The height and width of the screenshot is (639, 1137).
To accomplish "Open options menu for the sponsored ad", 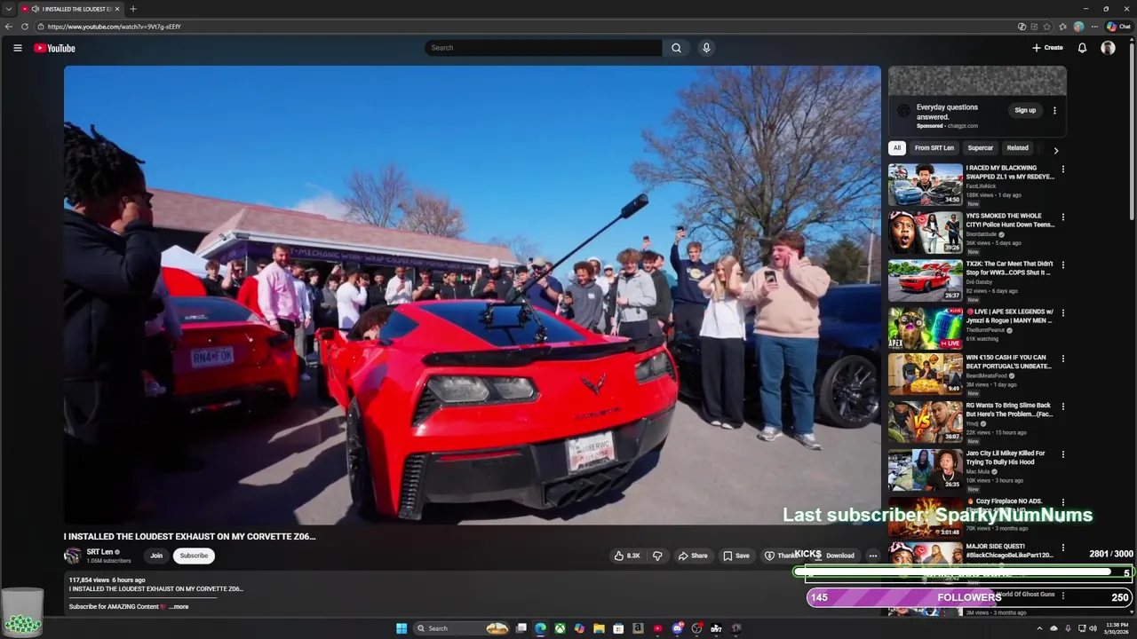I will (x=1054, y=111).
